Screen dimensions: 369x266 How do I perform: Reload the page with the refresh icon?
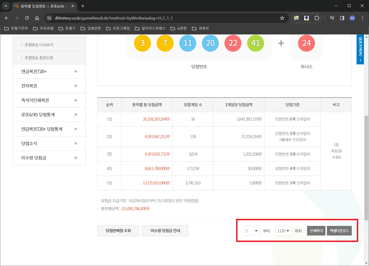pyautogui.click(x=27, y=18)
